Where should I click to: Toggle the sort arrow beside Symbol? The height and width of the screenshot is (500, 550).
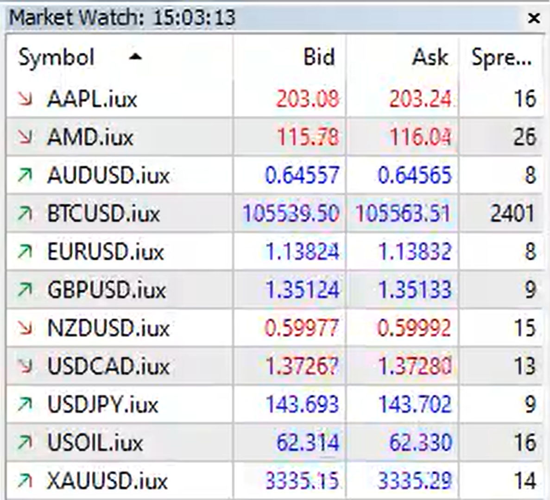point(135,57)
